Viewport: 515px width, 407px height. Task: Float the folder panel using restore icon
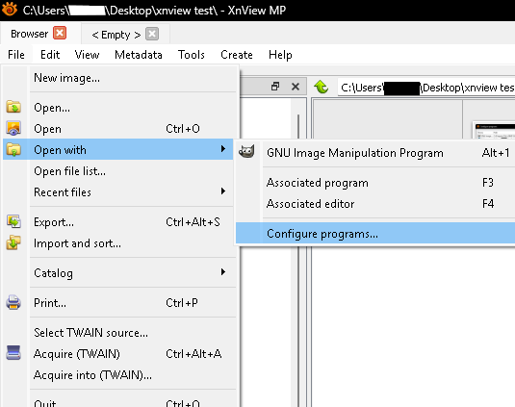275,87
